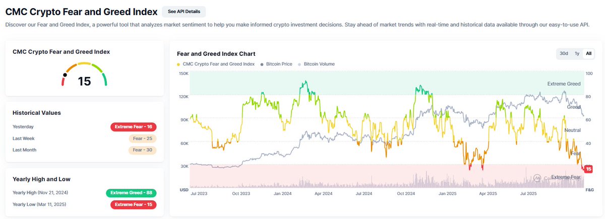Click the Extreme Greed zone label on chart
Image resolution: width=605 pixels, height=219 pixels.
[564, 84]
